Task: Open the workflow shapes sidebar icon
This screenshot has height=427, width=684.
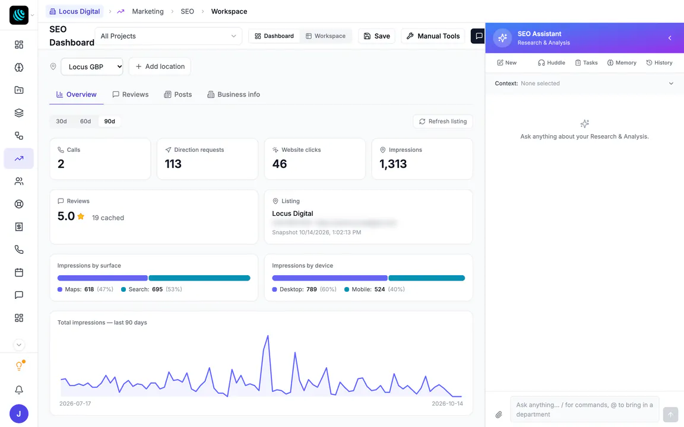Action: (x=19, y=135)
